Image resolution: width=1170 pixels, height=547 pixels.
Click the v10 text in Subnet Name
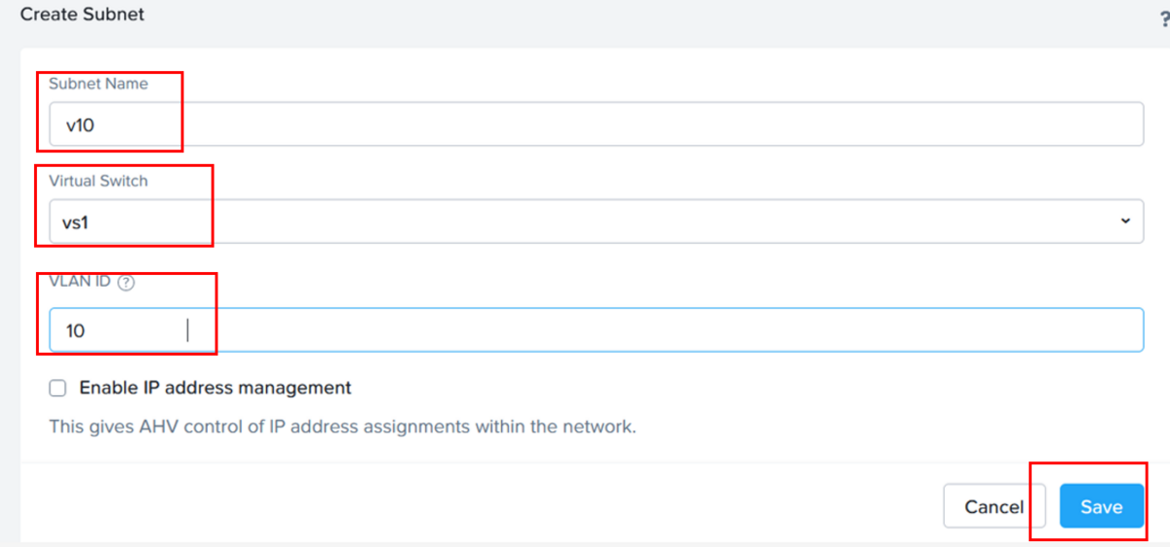(x=80, y=126)
